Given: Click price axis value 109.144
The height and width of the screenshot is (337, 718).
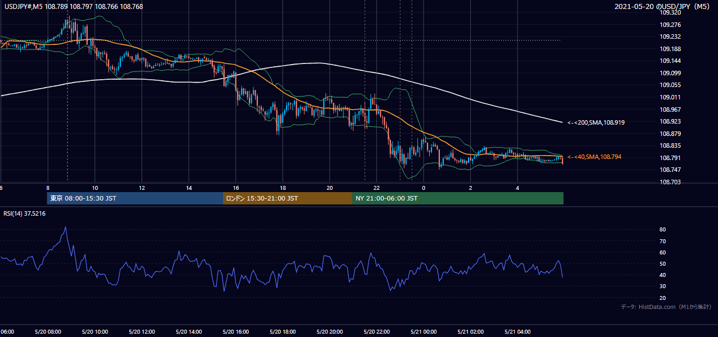Looking at the screenshot, I should point(670,61).
